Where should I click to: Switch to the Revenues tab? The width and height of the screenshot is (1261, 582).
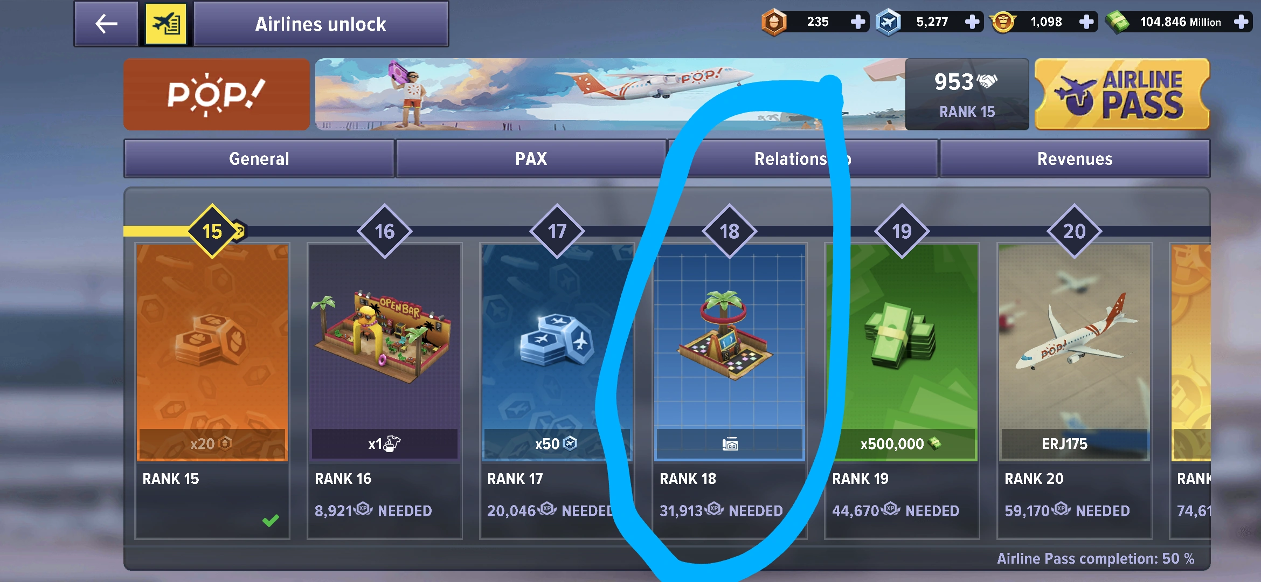[x=1075, y=158]
